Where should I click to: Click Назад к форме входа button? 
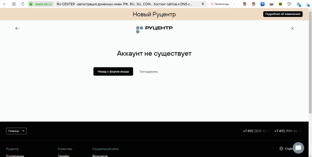tap(113, 71)
